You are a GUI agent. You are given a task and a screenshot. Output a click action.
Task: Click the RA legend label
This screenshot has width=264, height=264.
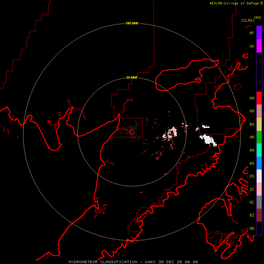(x=252, y=150)
